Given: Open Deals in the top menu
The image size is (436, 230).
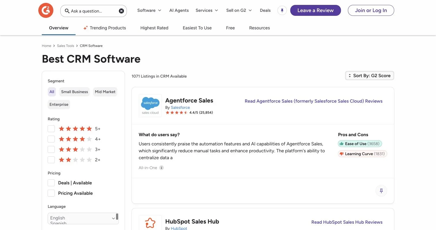Looking at the screenshot, I should tap(265, 10).
